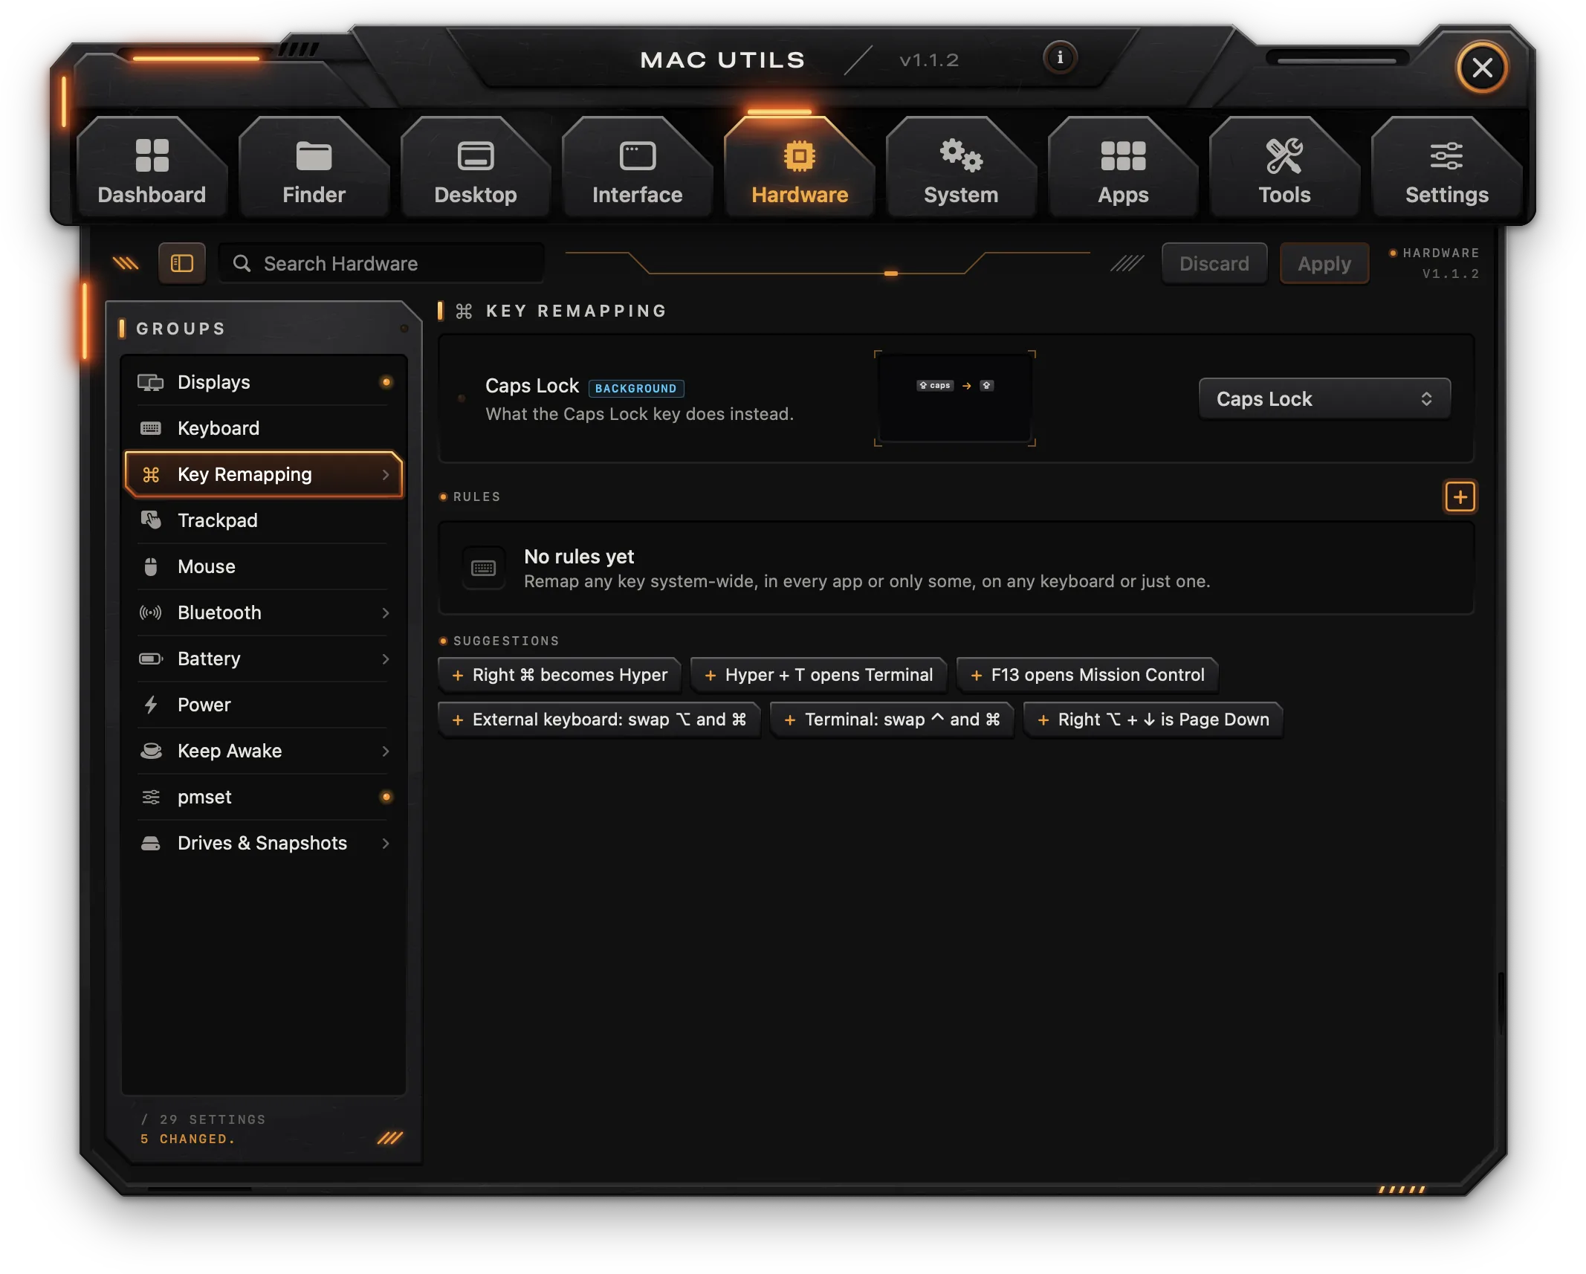
Task: Expand the Bluetooth group chevron
Action: click(386, 612)
